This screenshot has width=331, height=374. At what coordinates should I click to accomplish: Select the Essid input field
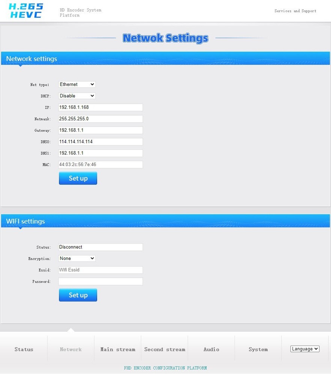(x=100, y=270)
